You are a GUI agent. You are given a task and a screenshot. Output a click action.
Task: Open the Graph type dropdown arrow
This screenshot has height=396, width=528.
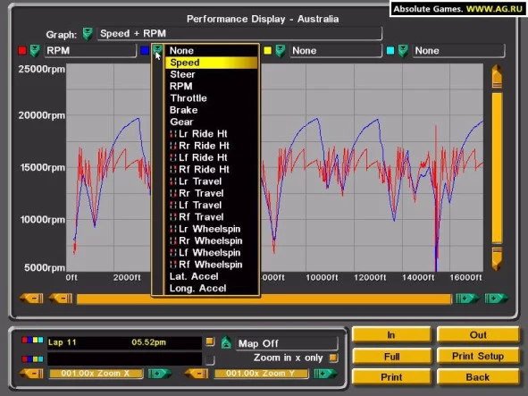point(88,34)
